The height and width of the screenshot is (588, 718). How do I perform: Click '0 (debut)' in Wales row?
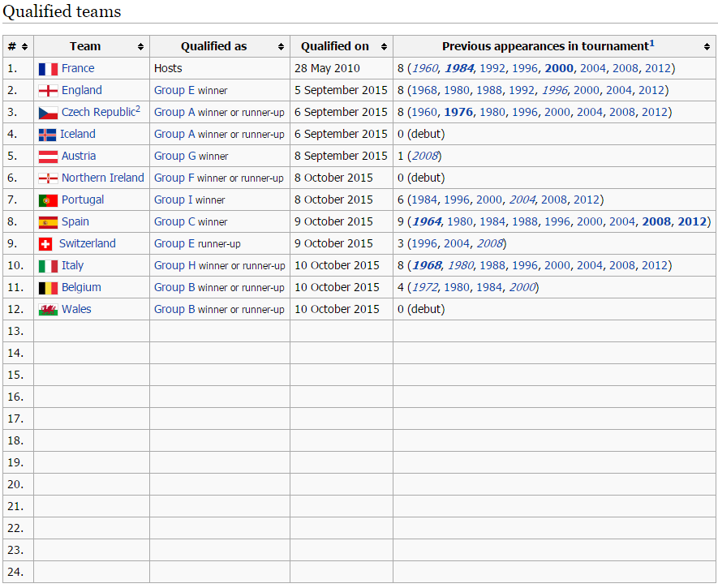point(421,309)
